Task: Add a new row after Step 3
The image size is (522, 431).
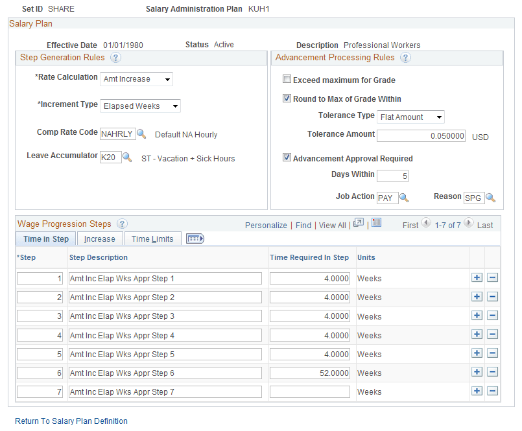Action: [477, 316]
